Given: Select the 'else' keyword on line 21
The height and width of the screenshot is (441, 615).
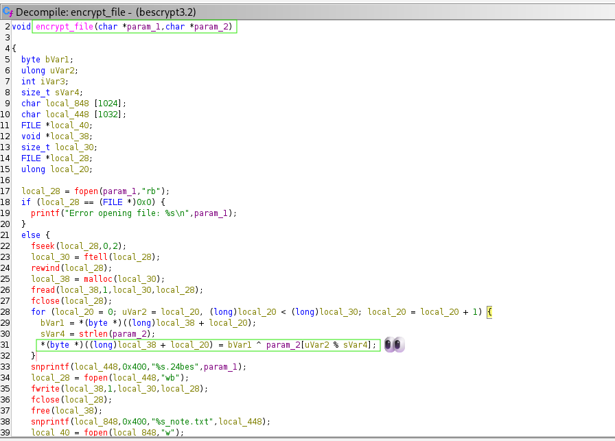Looking at the screenshot, I should point(31,235).
